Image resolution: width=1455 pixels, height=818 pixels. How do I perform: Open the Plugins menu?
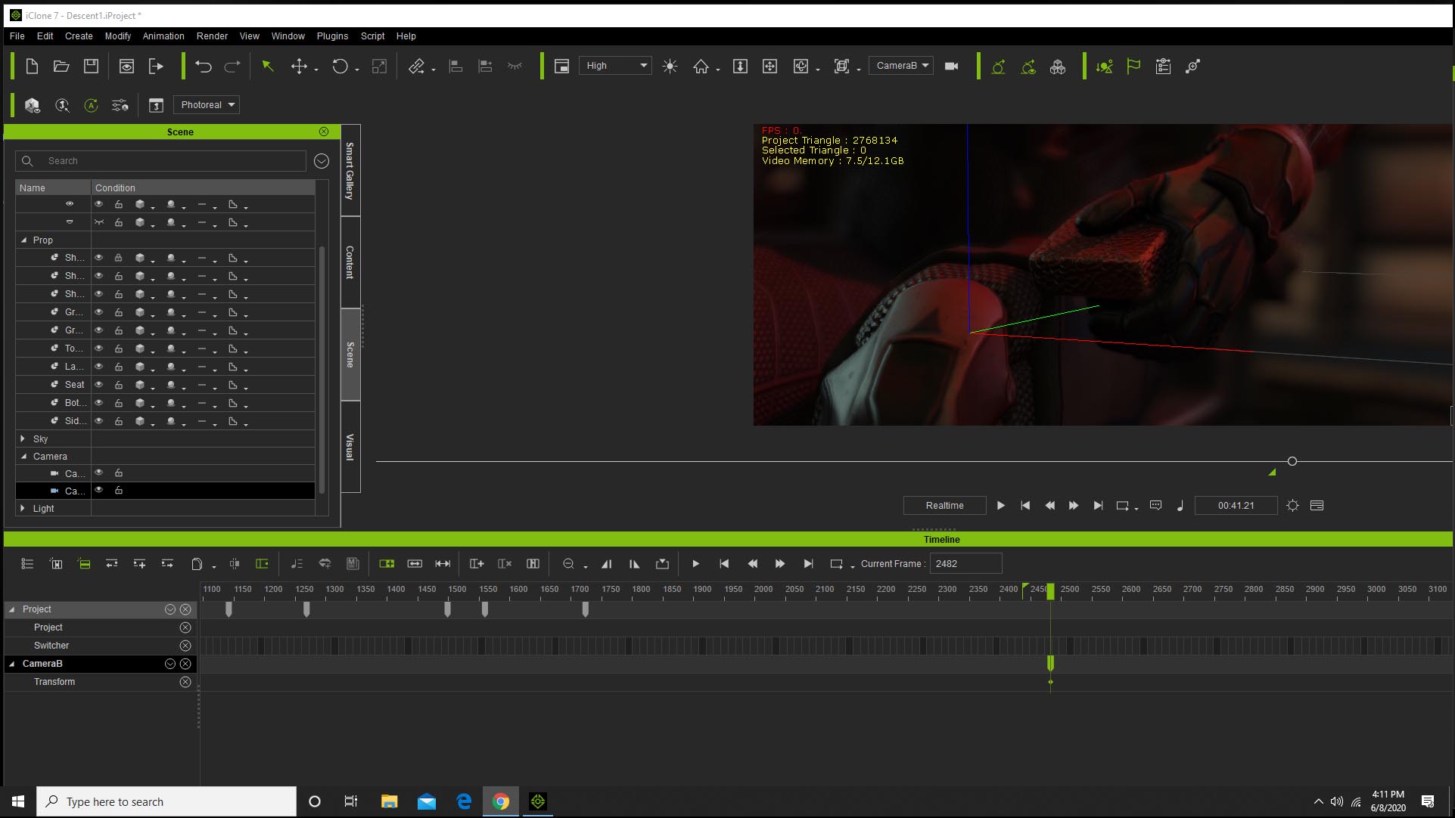(x=332, y=36)
